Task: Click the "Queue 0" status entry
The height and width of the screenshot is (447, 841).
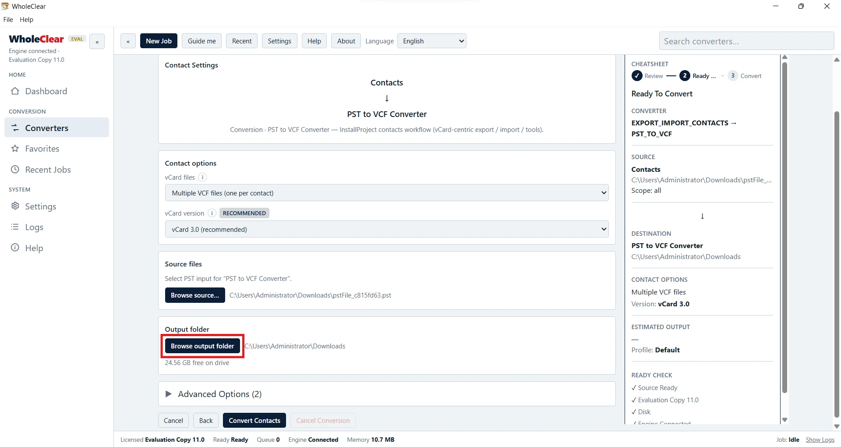Action: tap(268, 440)
